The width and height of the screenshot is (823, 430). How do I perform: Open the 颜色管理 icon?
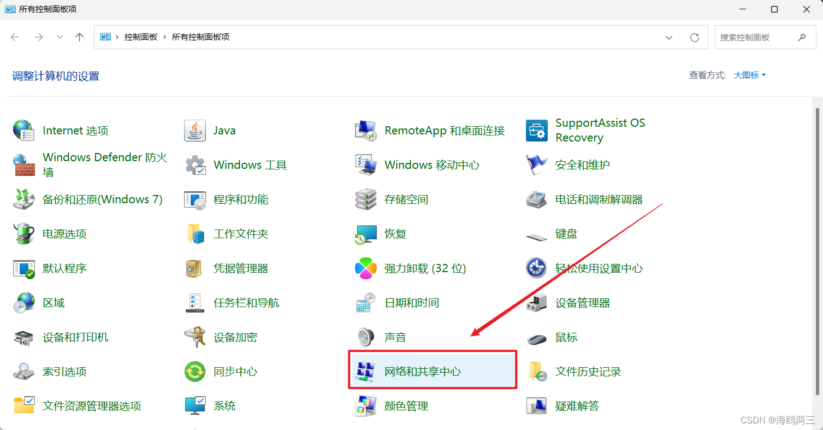point(366,406)
